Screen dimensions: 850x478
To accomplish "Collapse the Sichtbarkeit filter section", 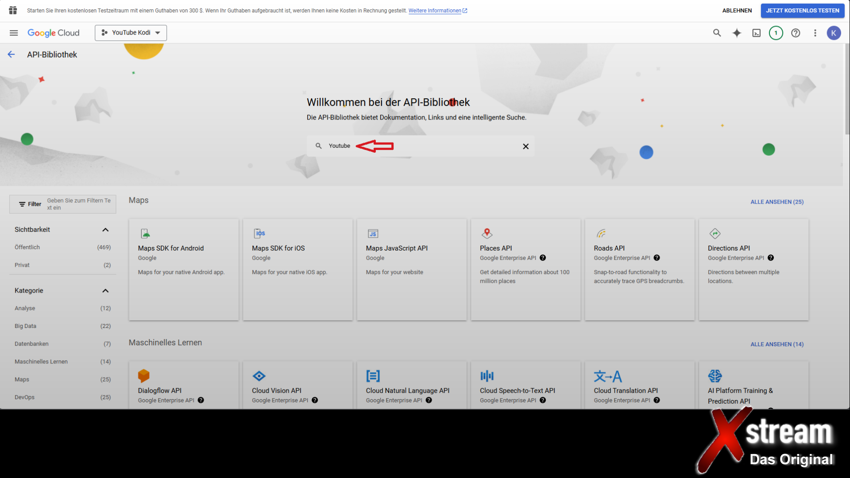I will (x=105, y=230).
